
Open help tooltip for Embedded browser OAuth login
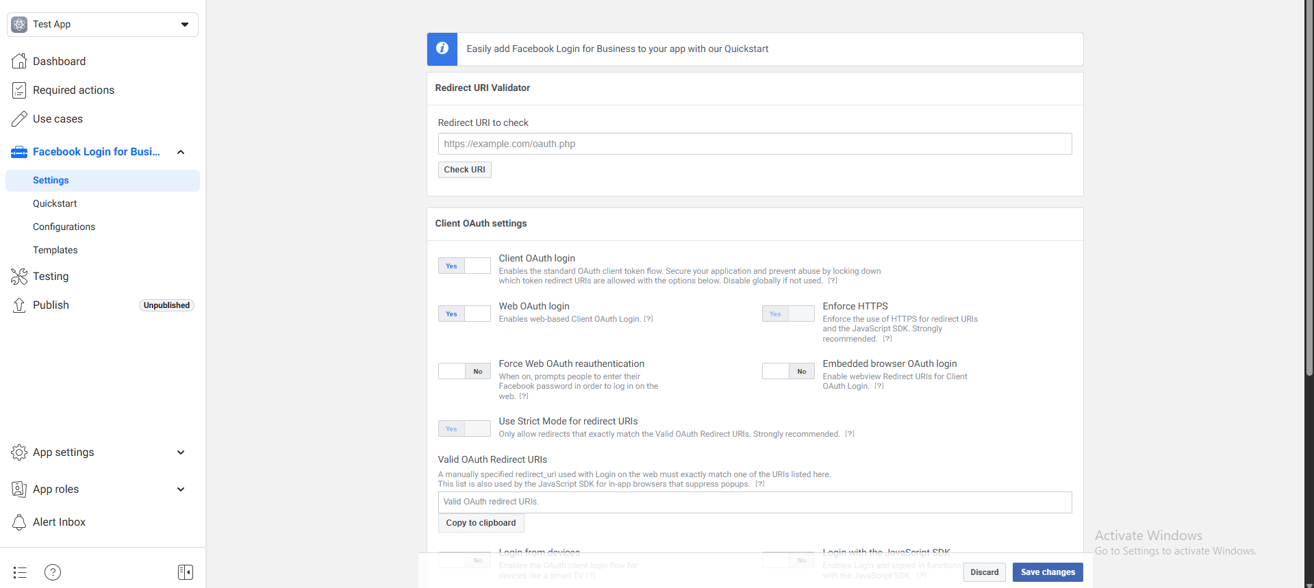(879, 386)
